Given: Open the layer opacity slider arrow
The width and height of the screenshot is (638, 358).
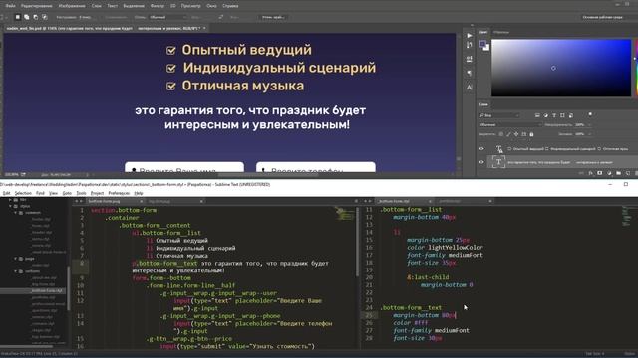Looking at the screenshot, I should coord(589,125).
